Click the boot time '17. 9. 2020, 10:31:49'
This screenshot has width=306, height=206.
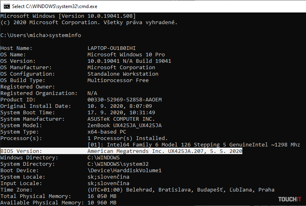tap(121, 112)
